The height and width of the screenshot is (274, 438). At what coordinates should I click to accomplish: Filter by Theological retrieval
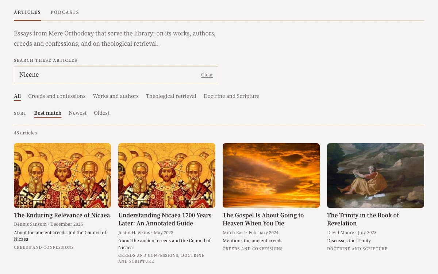pyautogui.click(x=171, y=96)
